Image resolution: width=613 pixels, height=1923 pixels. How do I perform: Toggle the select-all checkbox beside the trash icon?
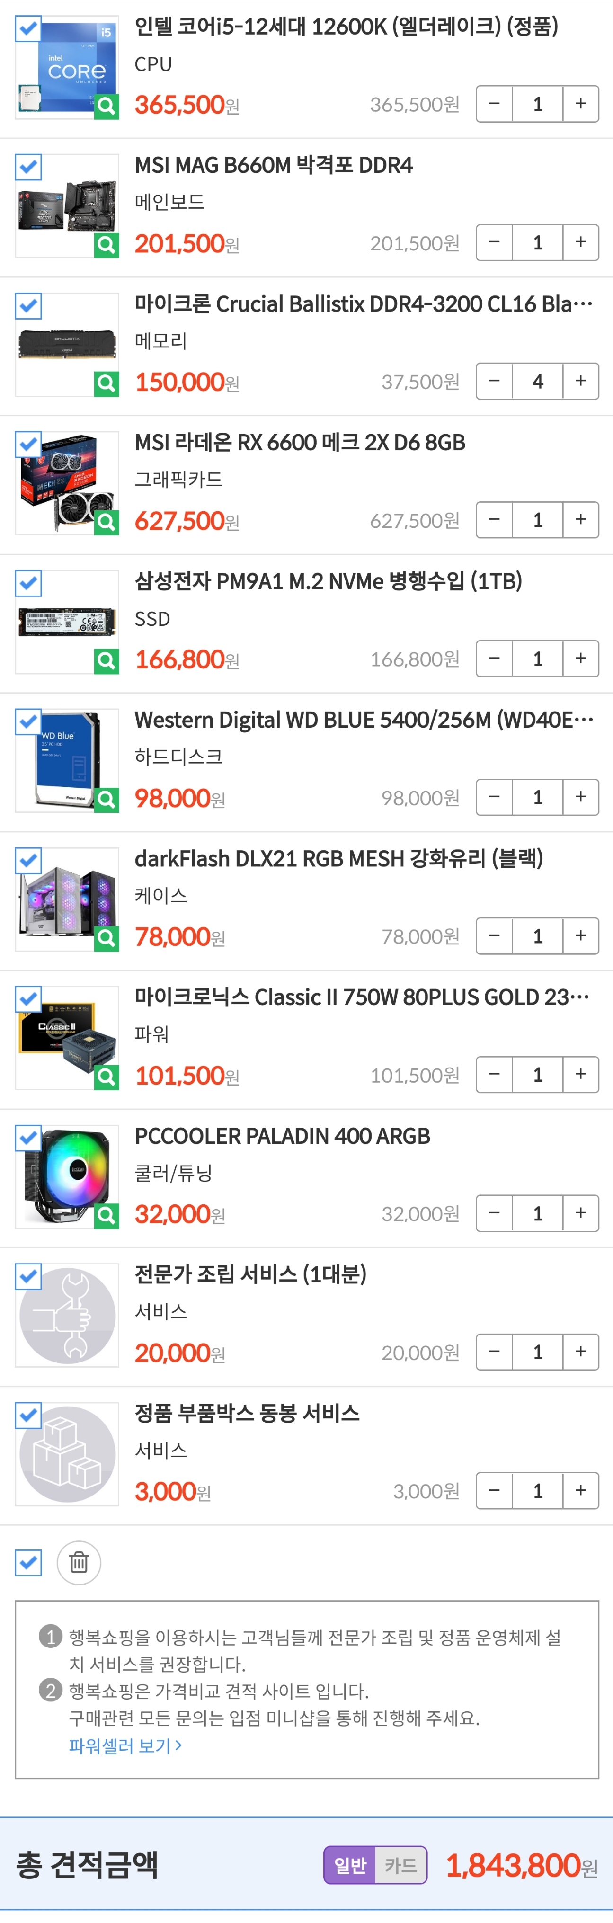pyautogui.click(x=28, y=1562)
